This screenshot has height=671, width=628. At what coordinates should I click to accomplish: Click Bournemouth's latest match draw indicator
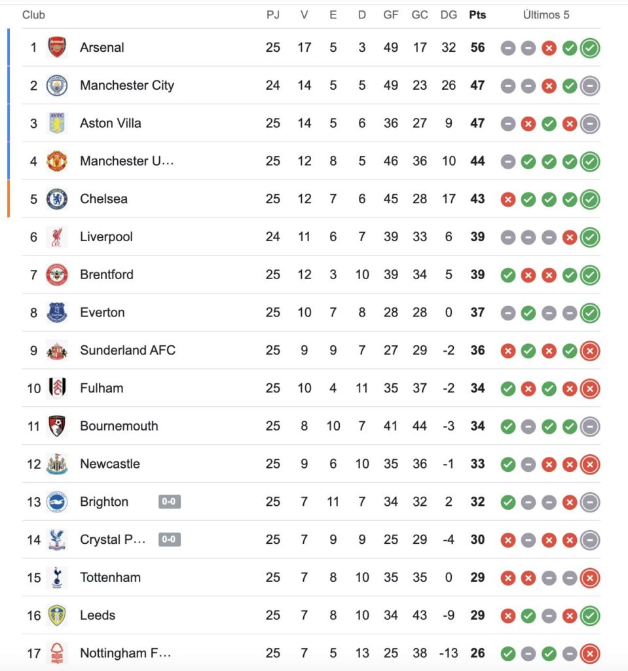coord(590,427)
